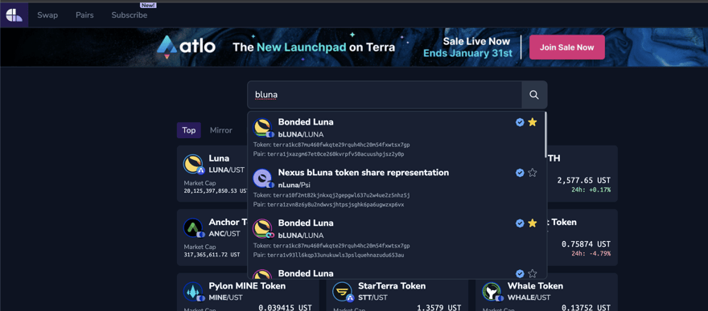Viewport: 708px width, 311px height.
Task: Open the Swap page
Action: click(47, 15)
